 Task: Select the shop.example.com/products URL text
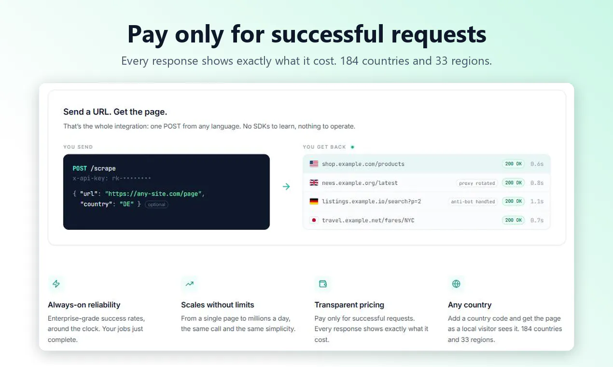pyautogui.click(x=363, y=164)
